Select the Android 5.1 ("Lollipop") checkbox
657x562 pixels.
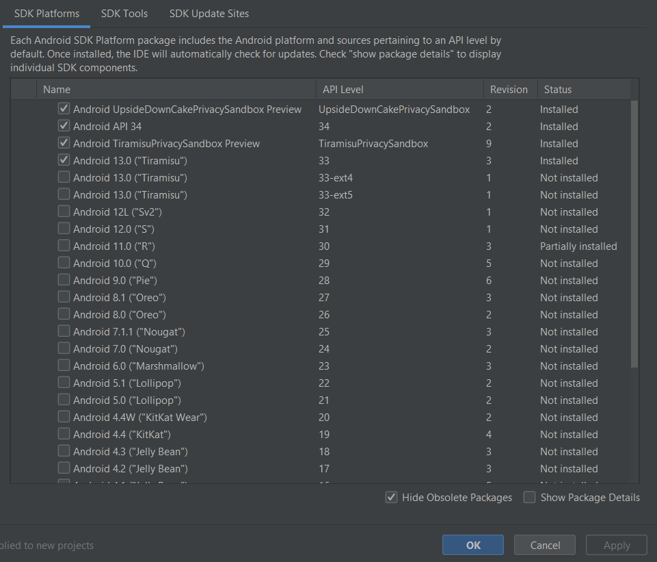(64, 383)
